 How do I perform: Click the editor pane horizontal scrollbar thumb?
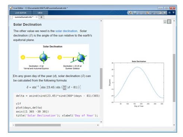click(x=38, y=125)
